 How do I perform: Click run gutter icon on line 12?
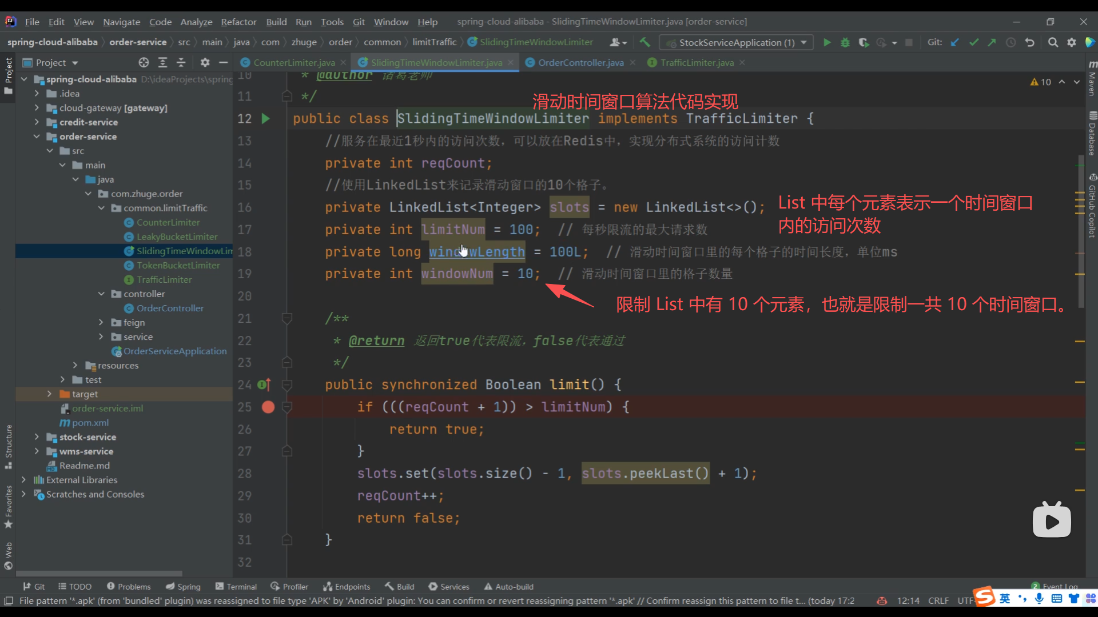tap(266, 119)
